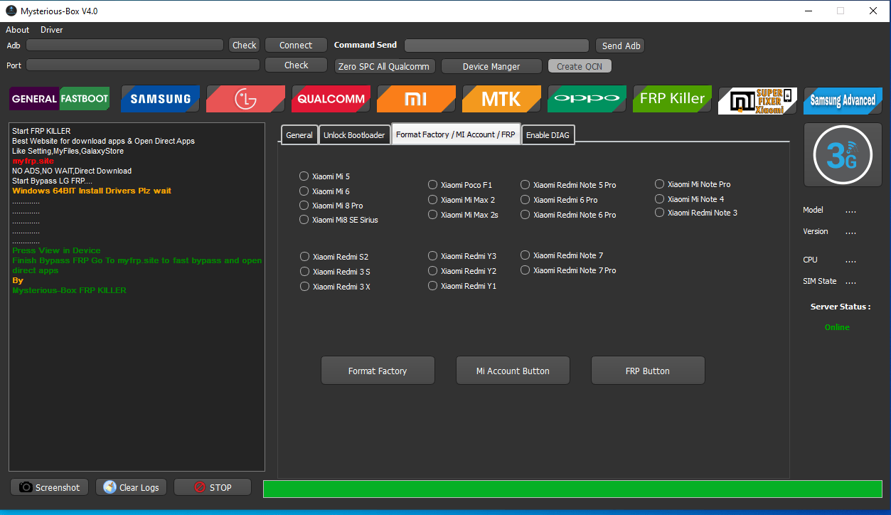Click inside the Command Send input field
The image size is (891, 515).
[x=496, y=45]
